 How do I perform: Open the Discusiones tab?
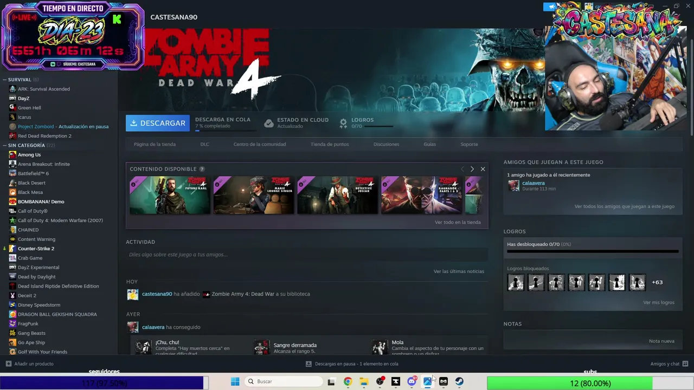[x=386, y=144]
